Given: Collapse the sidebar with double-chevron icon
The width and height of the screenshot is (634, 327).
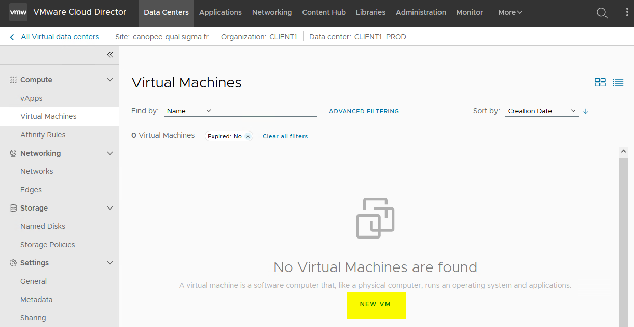Looking at the screenshot, I should pos(110,55).
